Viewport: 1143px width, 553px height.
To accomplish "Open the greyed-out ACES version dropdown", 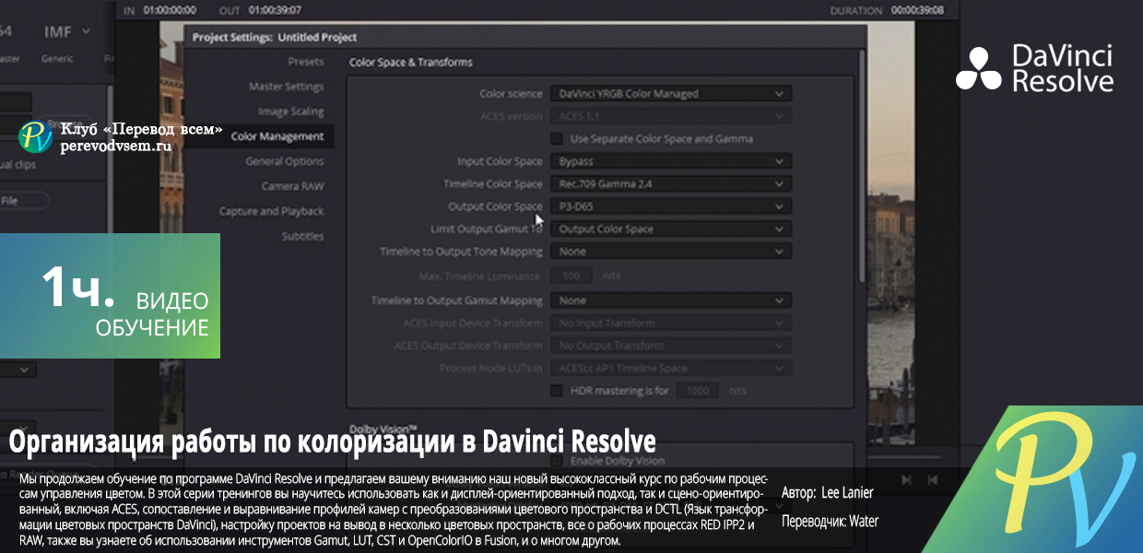I will coord(671,116).
